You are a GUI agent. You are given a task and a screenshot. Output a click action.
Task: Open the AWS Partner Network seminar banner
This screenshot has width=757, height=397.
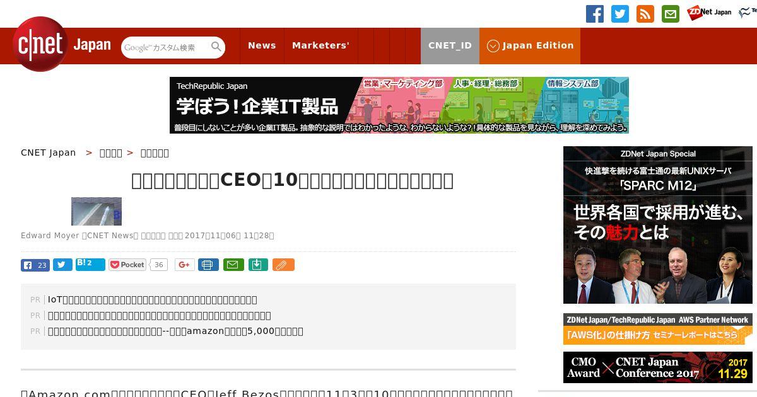tap(658, 329)
